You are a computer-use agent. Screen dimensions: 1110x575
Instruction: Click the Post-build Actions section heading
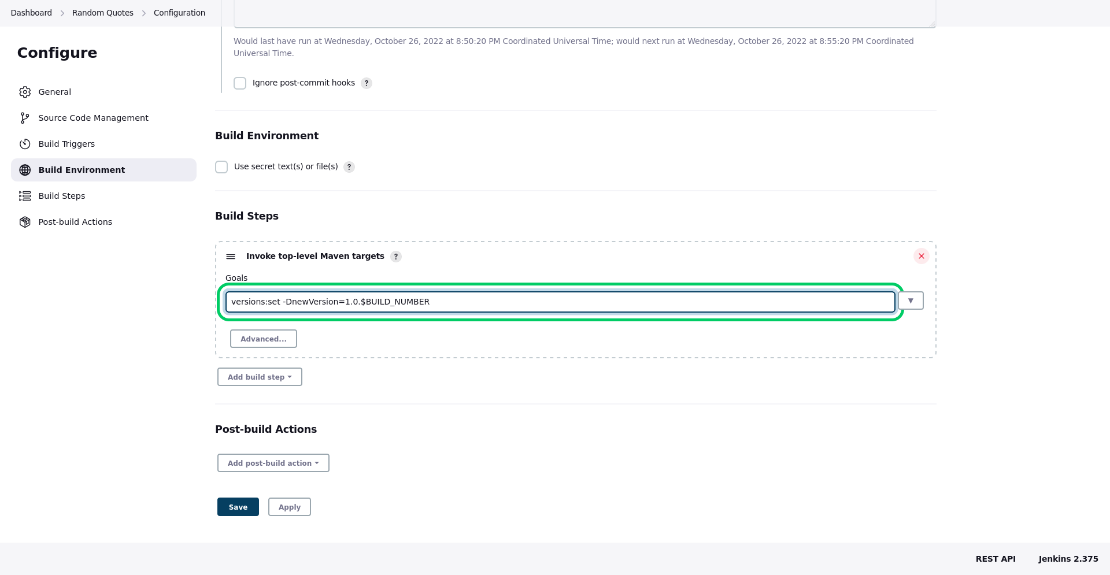pos(266,429)
